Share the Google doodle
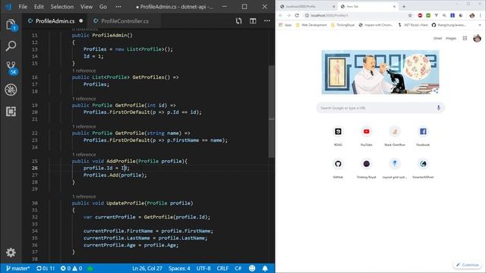This screenshot has width=486, height=273. click(436, 91)
